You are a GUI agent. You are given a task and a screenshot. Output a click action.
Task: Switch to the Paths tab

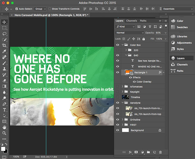click(x=143, y=21)
